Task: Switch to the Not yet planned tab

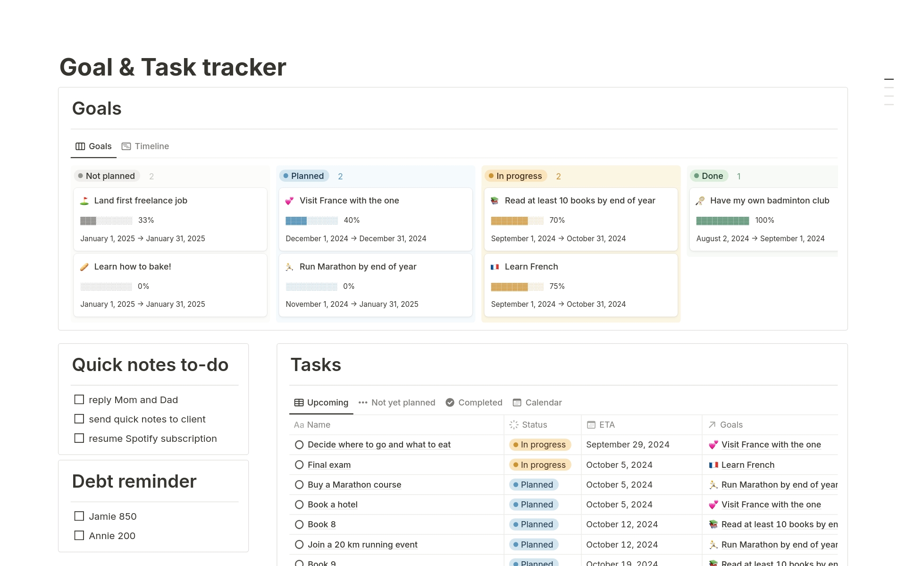Action: pyautogui.click(x=403, y=402)
